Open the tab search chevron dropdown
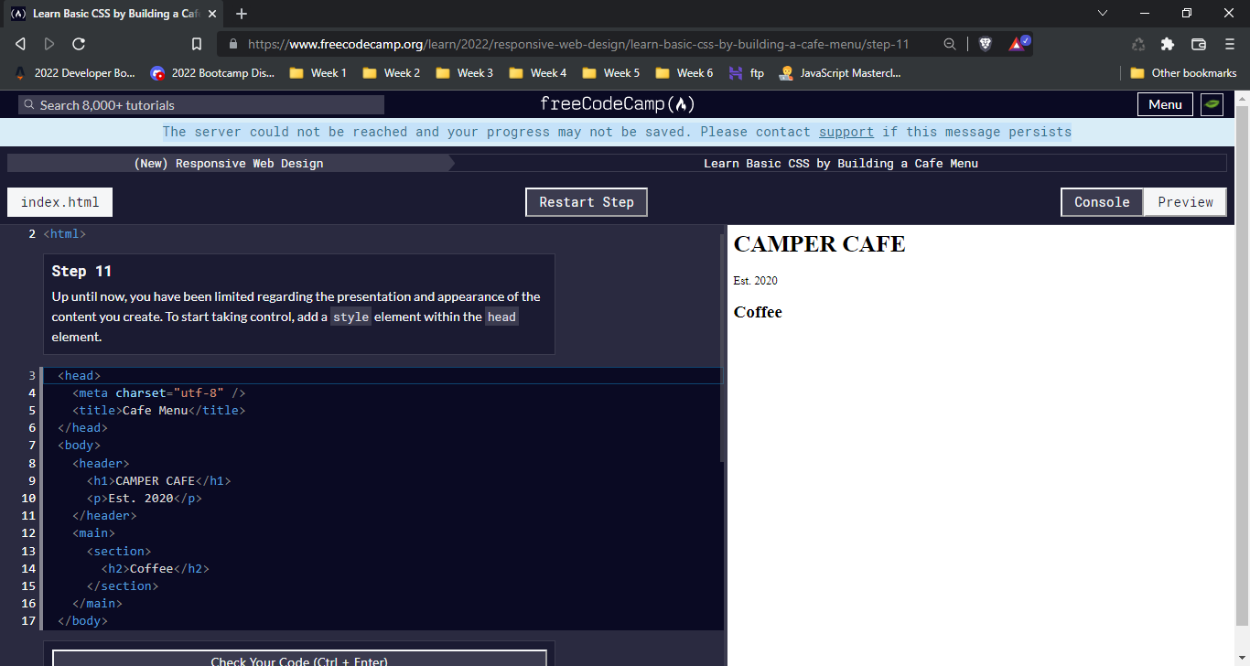1250x666 pixels. coord(1103,14)
